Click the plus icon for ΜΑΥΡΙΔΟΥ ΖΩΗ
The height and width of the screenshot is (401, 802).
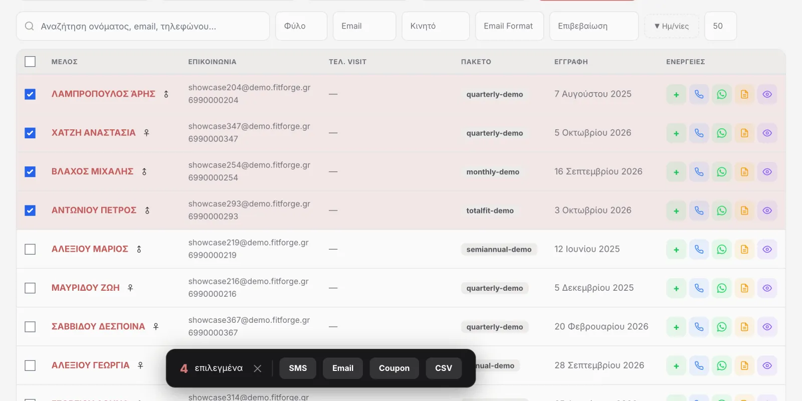pos(676,288)
